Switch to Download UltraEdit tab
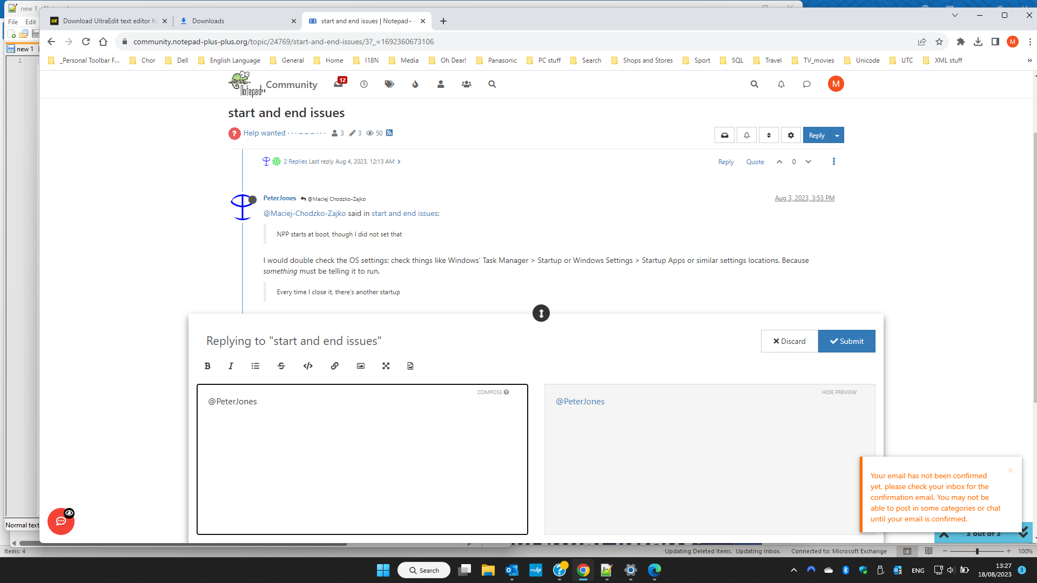This screenshot has height=583, width=1037. tap(110, 21)
